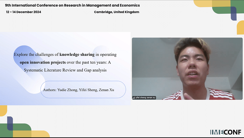Click the author name Yudie Zhong
This screenshot has height=138, width=244.
pyautogui.click(x=67, y=90)
